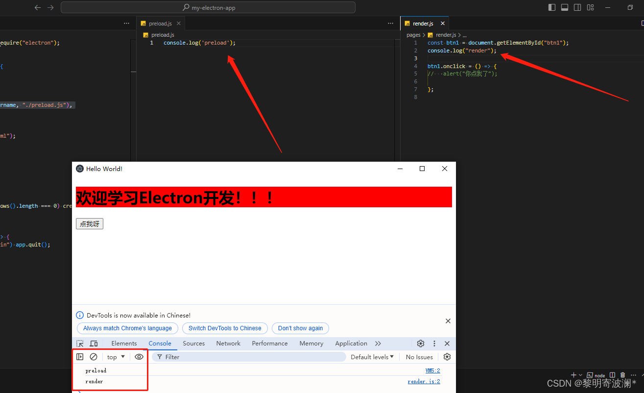Open the my-electron-app command center search
The width and height of the screenshot is (644, 393).
208,7
